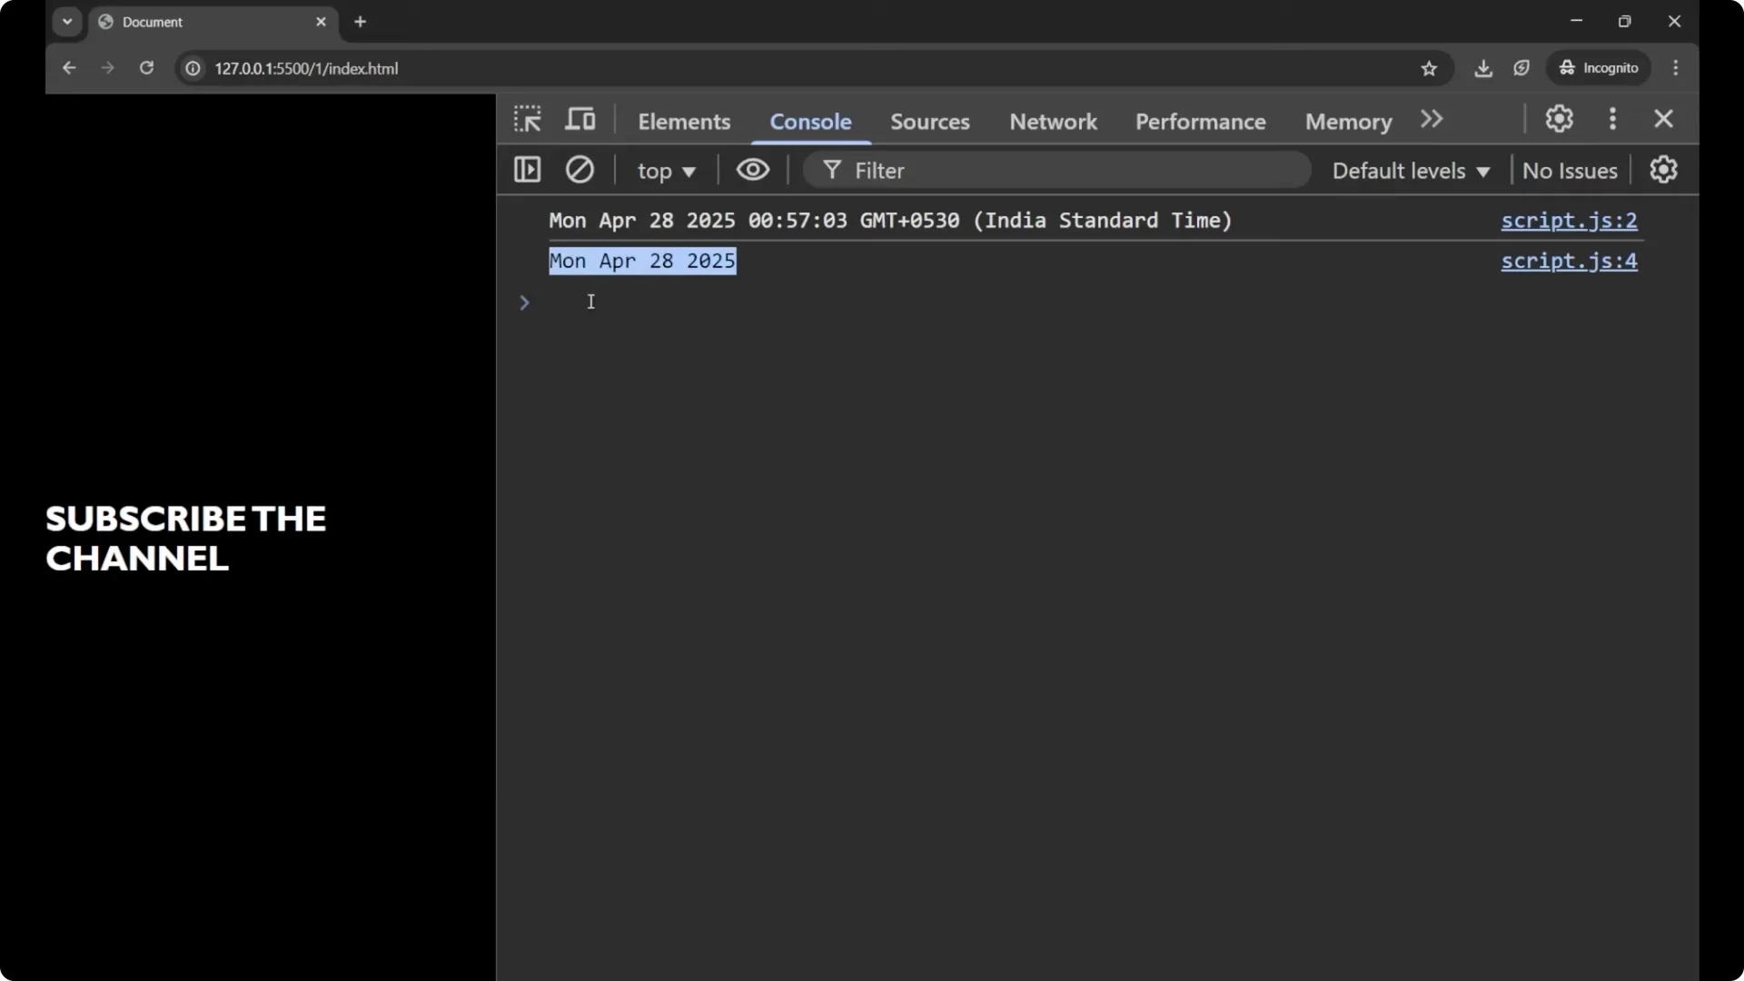The height and width of the screenshot is (981, 1744).
Task: Open the JavaScript context dropdown labeled top
Action: click(x=666, y=171)
